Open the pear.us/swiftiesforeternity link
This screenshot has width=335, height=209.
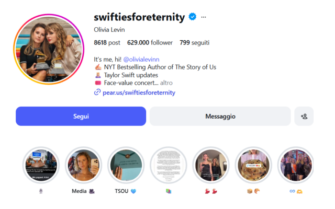(x=139, y=92)
